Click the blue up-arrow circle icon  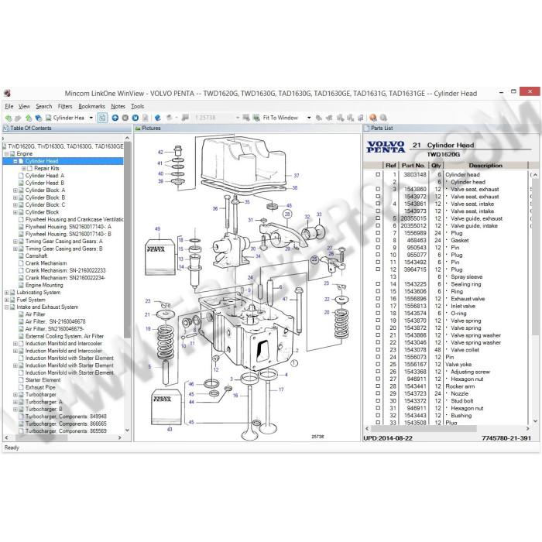115,118
